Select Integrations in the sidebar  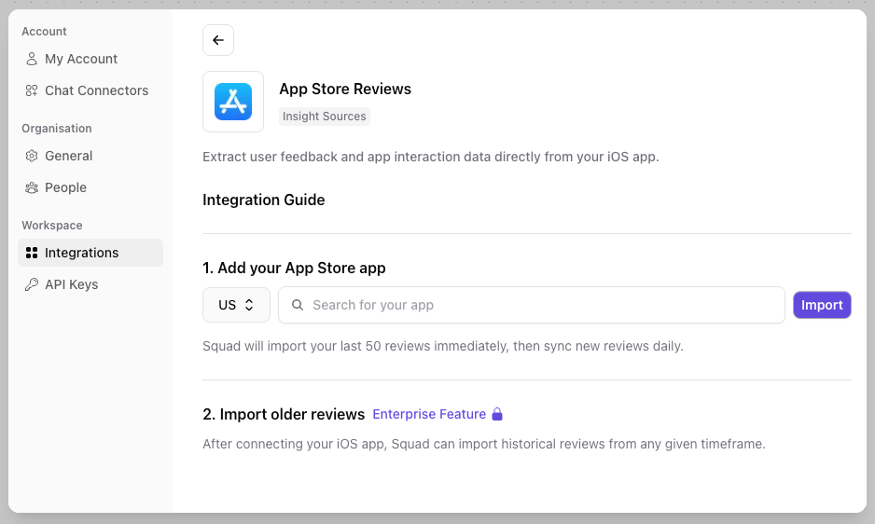coord(90,253)
